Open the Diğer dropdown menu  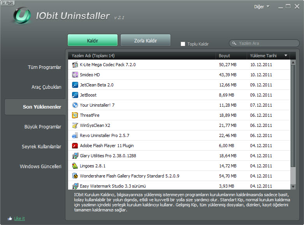(262, 7)
